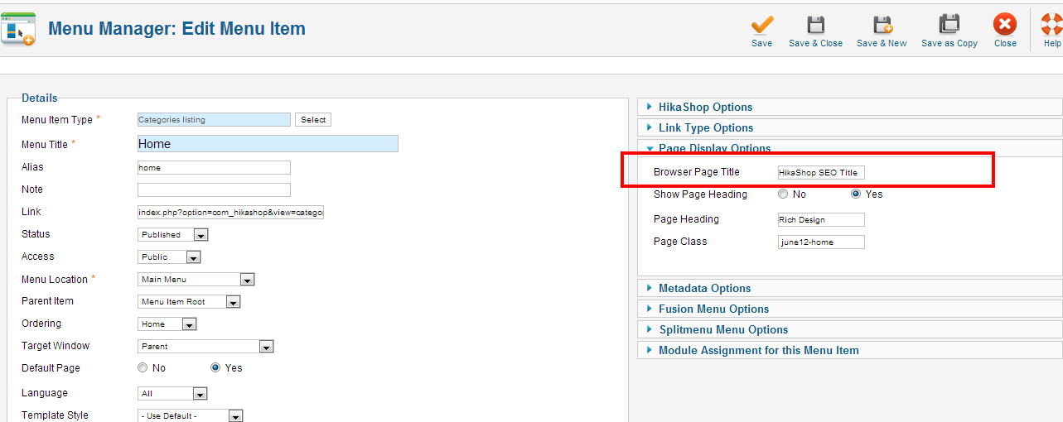Set Default Page to Yes
Image resolution: width=1063 pixels, height=422 pixels.
coord(215,368)
